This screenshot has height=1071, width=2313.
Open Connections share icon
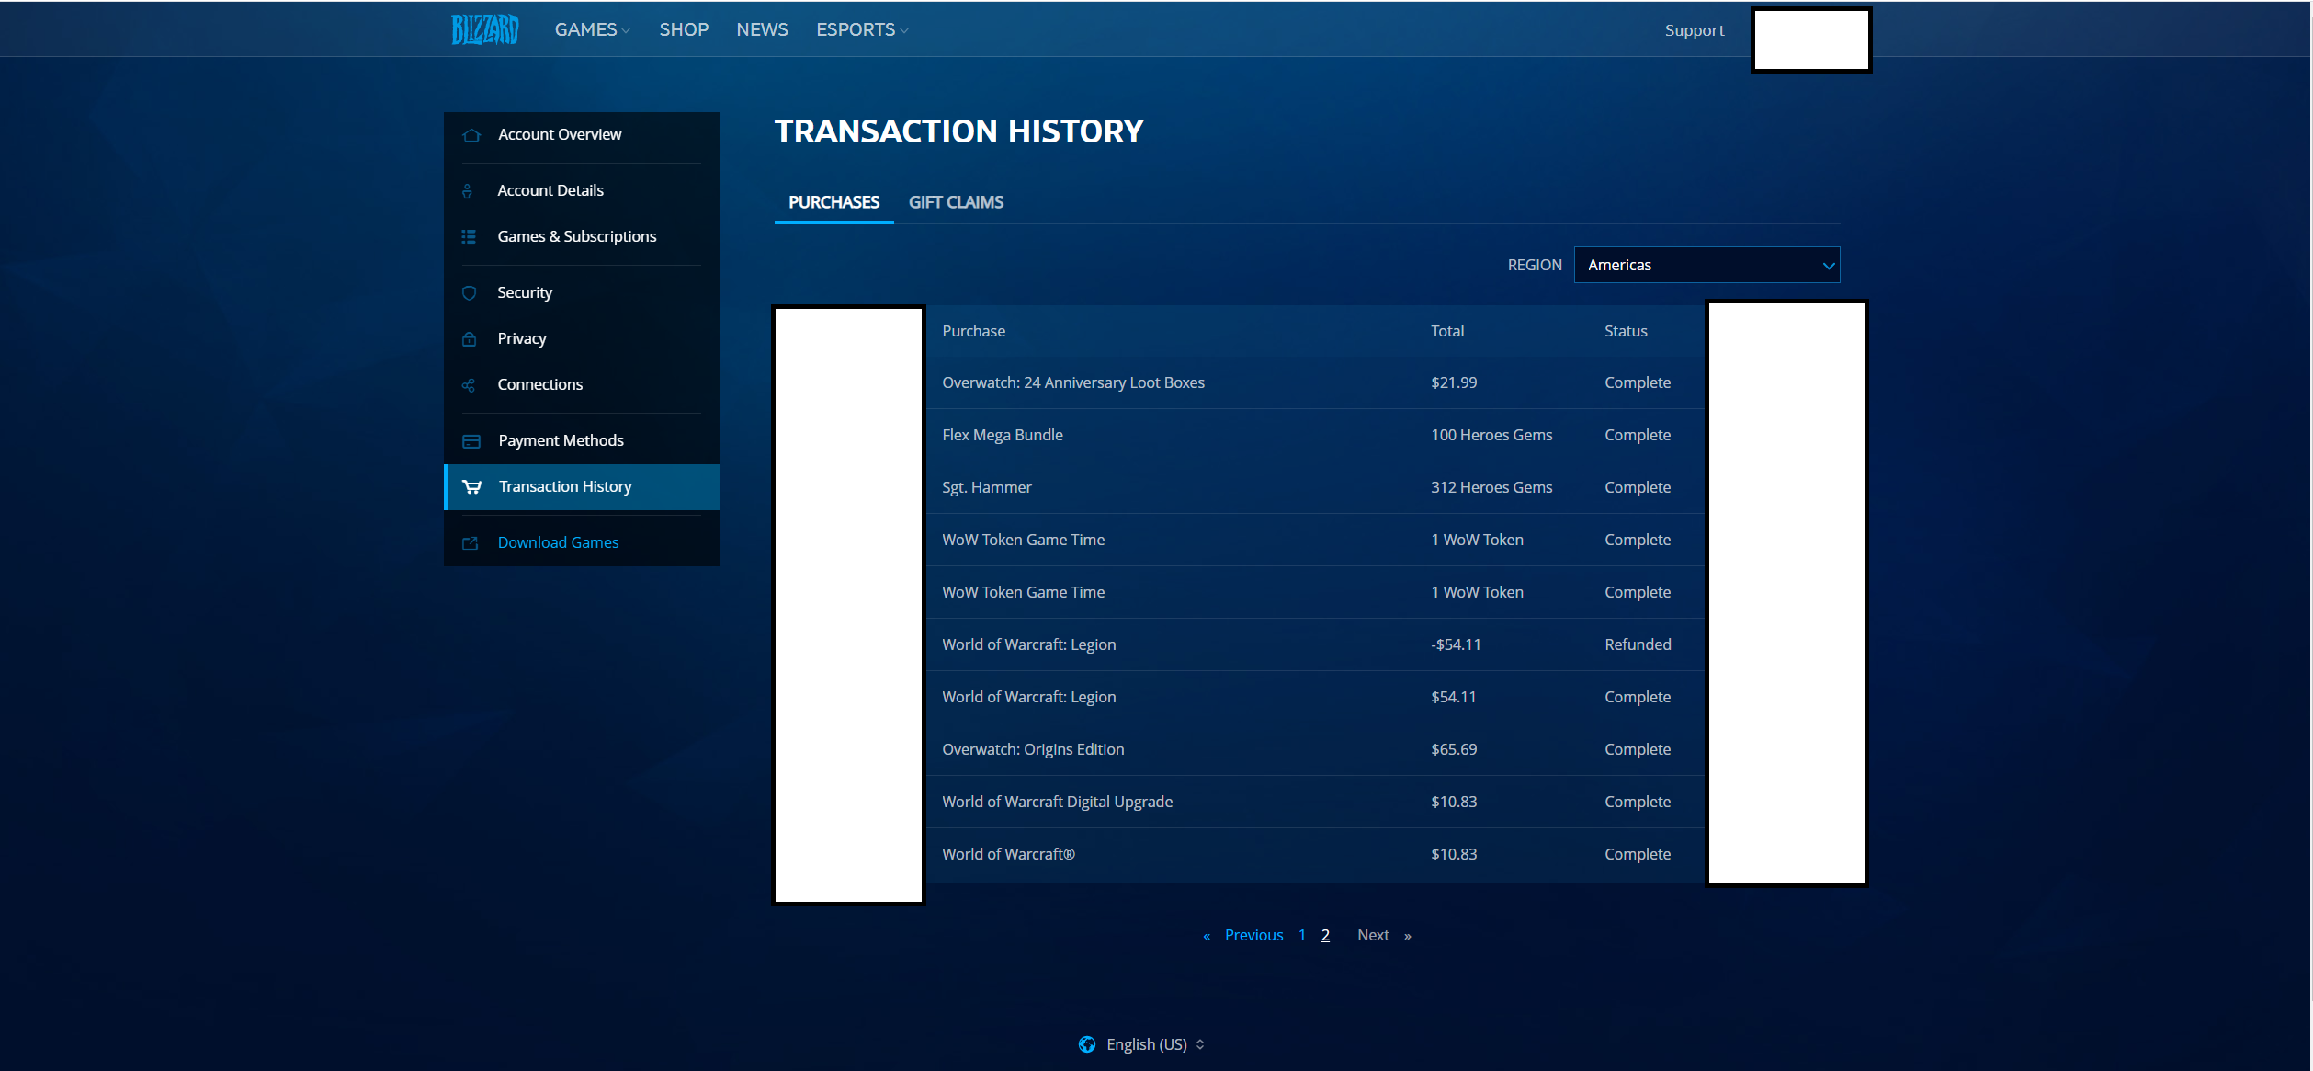(x=469, y=385)
